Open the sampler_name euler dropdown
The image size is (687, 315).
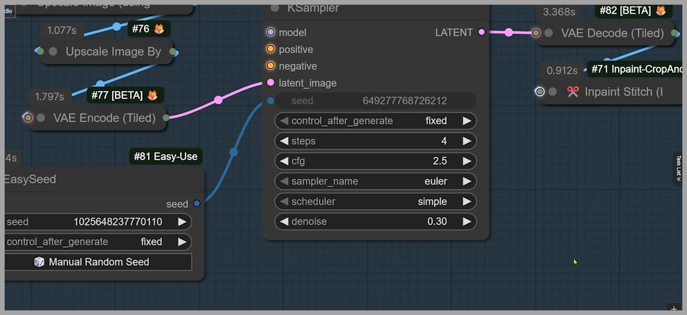pyautogui.click(x=375, y=181)
